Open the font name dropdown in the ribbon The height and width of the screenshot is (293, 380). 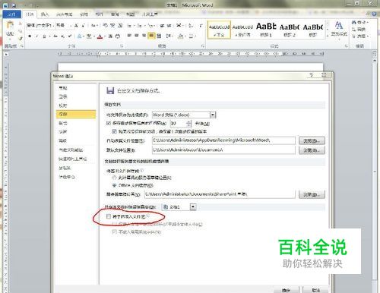click(x=53, y=26)
